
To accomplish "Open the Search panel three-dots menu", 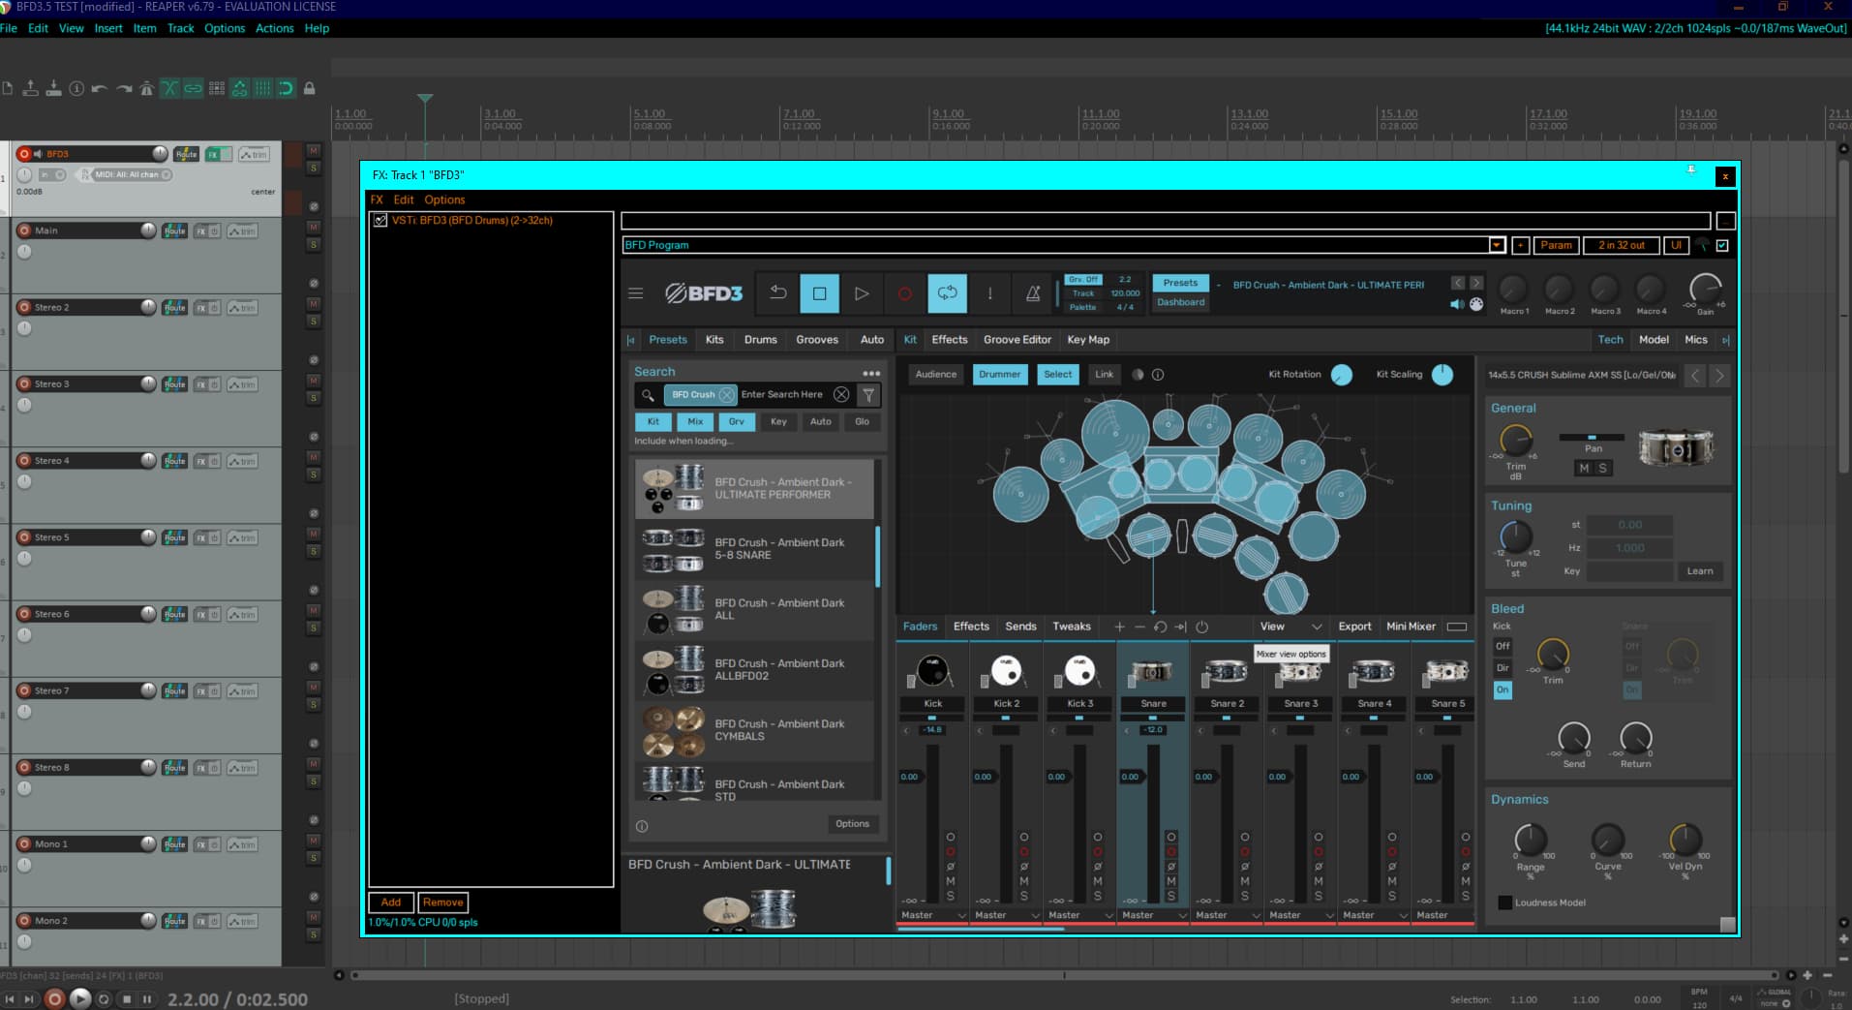I will tap(871, 373).
